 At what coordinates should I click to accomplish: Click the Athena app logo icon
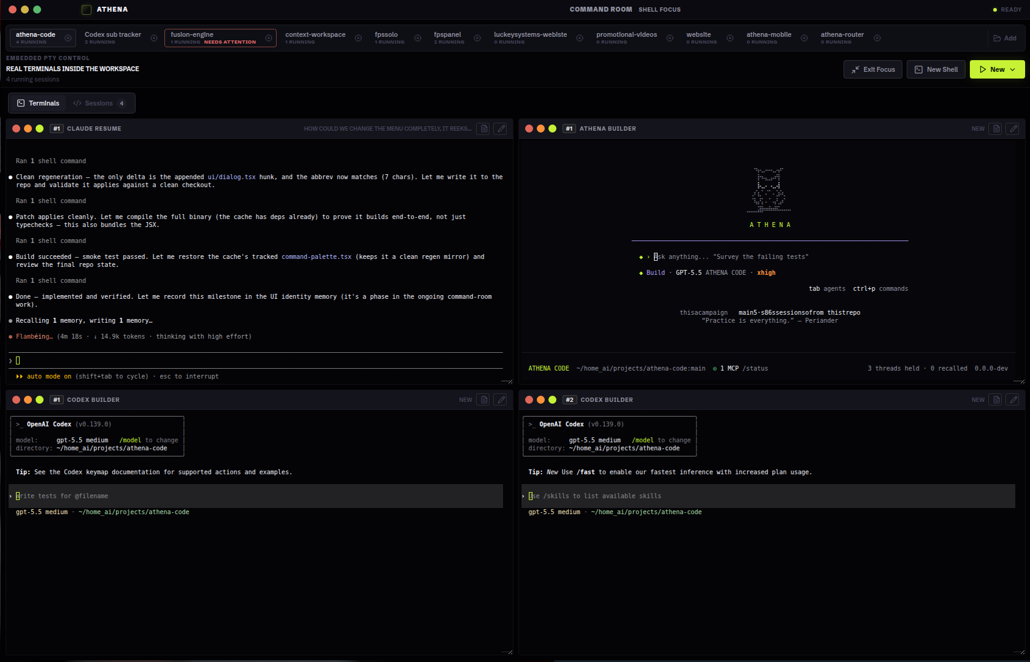tap(86, 9)
